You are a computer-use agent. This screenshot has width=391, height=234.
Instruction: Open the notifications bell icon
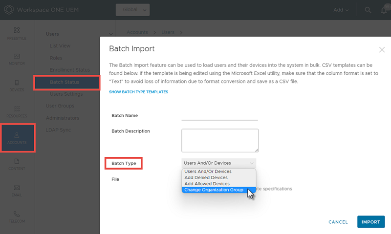pos(384,10)
